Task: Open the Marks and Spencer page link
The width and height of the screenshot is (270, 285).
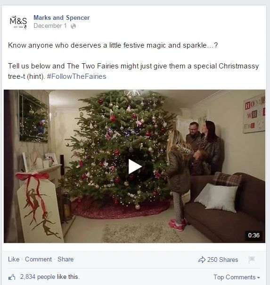Action: [x=62, y=17]
